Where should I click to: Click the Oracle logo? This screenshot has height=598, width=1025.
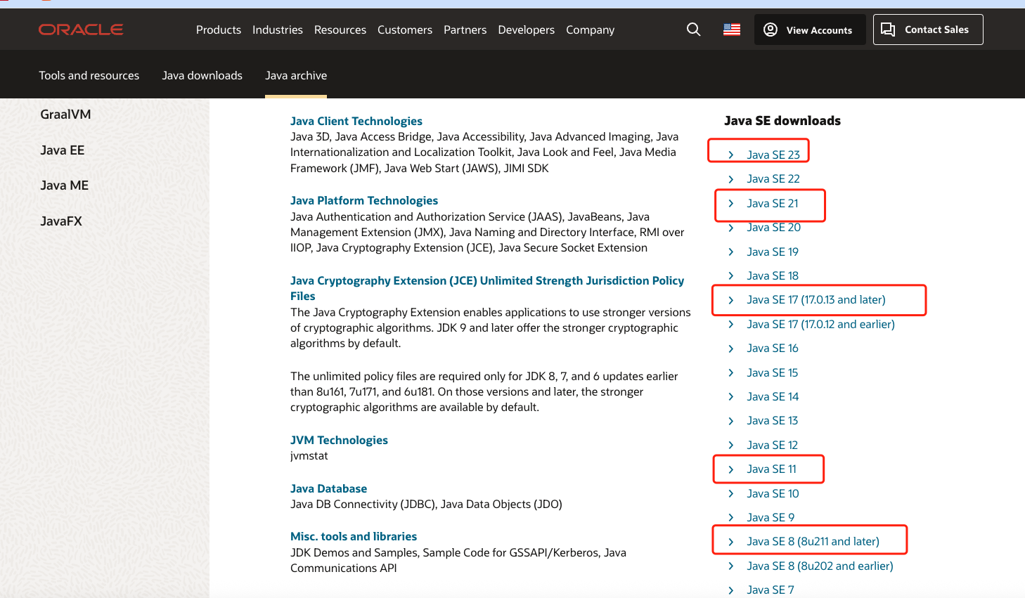click(x=81, y=30)
